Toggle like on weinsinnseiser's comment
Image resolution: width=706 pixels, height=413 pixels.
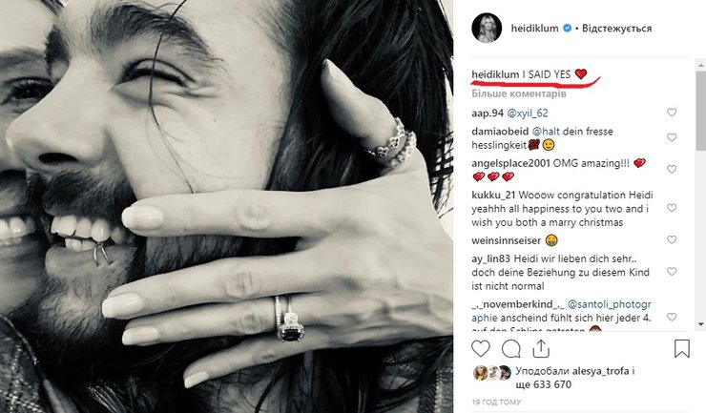tap(673, 237)
